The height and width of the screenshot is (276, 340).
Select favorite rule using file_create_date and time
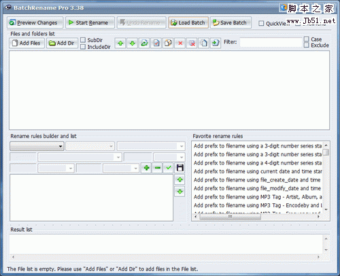(258, 180)
